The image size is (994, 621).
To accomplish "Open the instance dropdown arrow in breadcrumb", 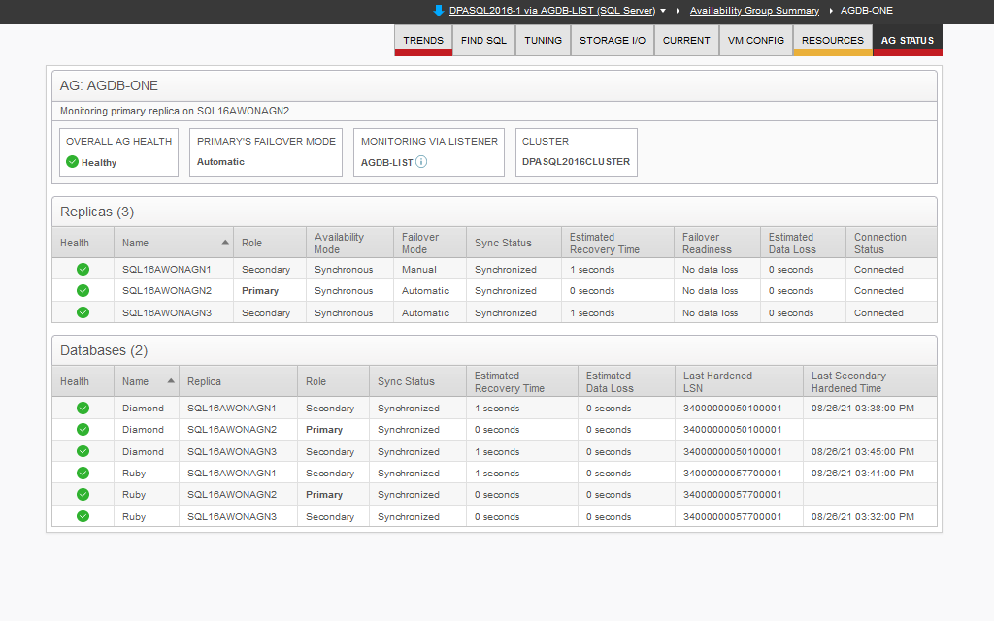I will 663,11.
